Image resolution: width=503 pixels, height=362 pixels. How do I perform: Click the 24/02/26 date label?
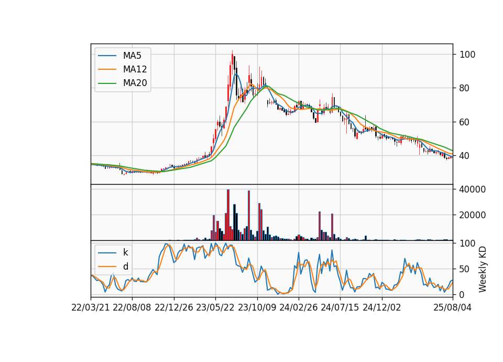[299, 307]
